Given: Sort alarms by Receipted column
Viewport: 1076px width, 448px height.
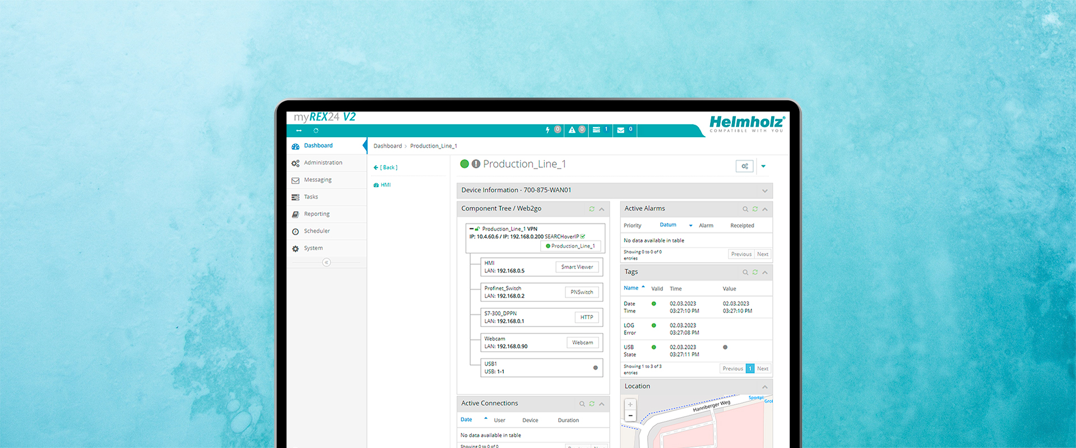Looking at the screenshot, I should [x=742, y=226].
